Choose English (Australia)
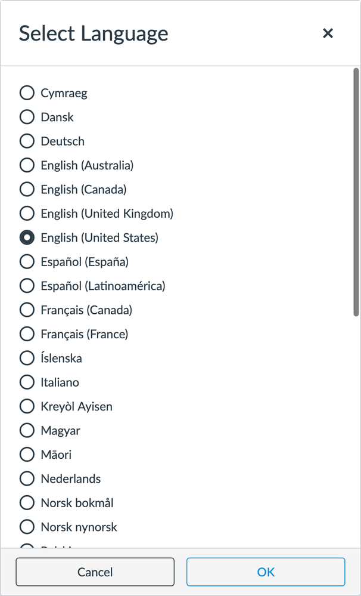 (27, 165)
